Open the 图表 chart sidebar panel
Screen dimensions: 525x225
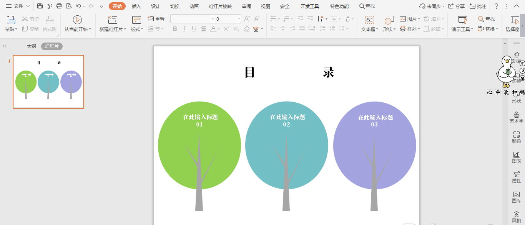click(x=516, y=157)
